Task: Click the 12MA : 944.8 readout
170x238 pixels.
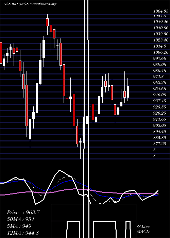Action: 23,232
